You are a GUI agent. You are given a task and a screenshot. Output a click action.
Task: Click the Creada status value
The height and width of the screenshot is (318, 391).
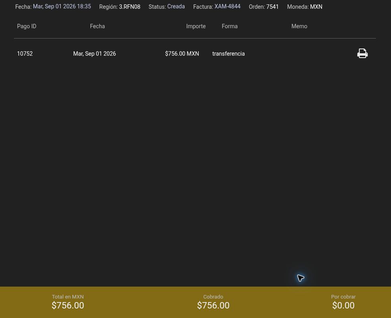click(x=176, y=6)
